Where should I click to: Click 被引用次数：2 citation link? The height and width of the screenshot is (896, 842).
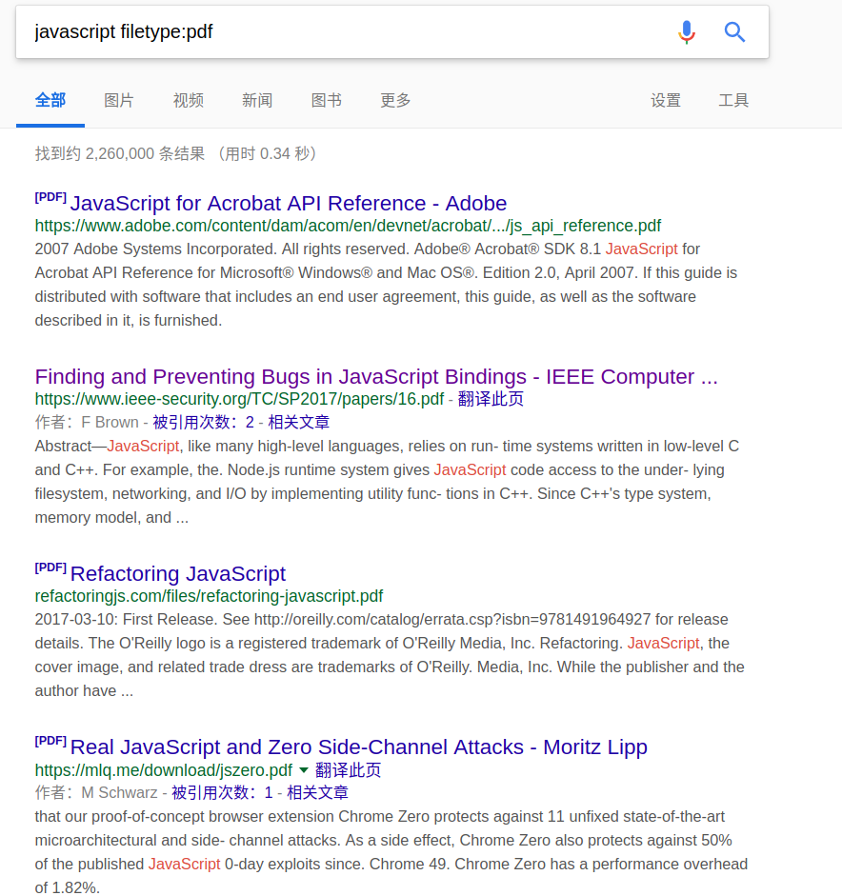[x=204, y=422]
